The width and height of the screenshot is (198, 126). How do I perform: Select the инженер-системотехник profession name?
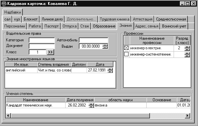coord(152,54)
